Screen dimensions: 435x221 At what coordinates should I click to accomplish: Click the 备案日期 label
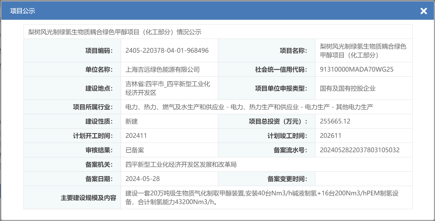[99, 179]
